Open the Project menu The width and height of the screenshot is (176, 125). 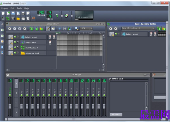point(5,8)
